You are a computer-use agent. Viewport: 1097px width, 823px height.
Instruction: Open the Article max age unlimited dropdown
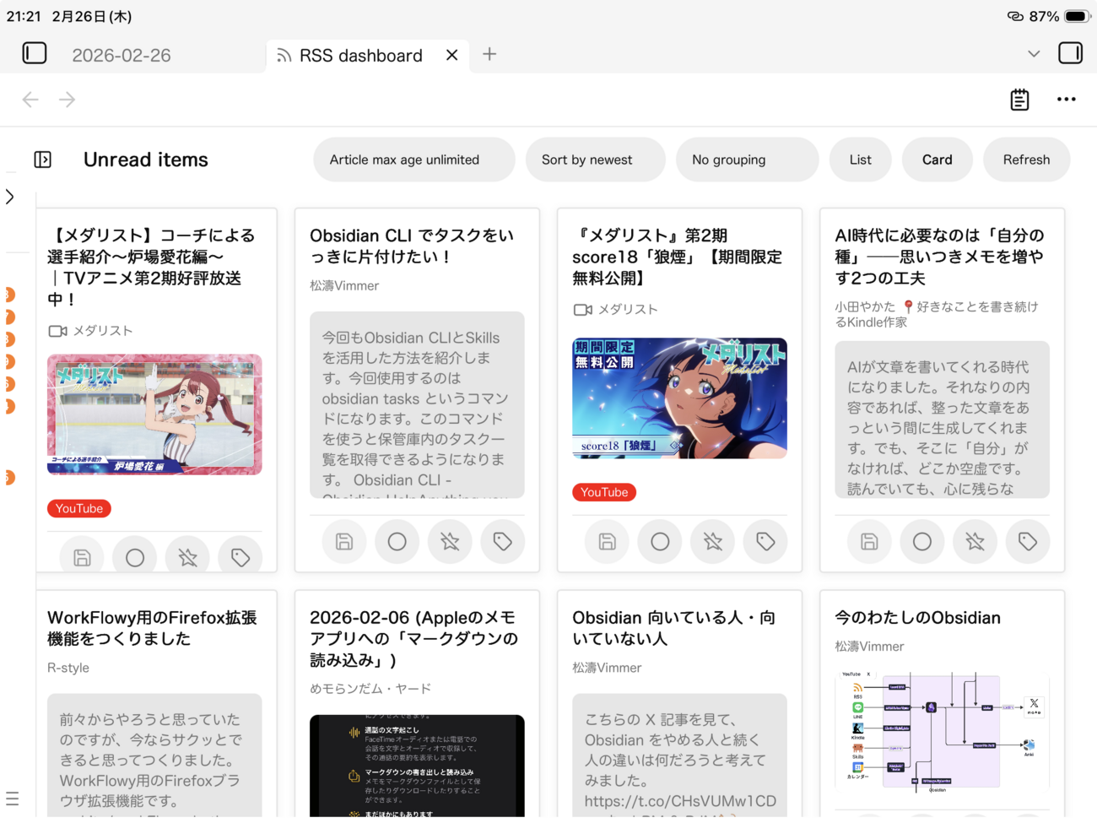413,160
